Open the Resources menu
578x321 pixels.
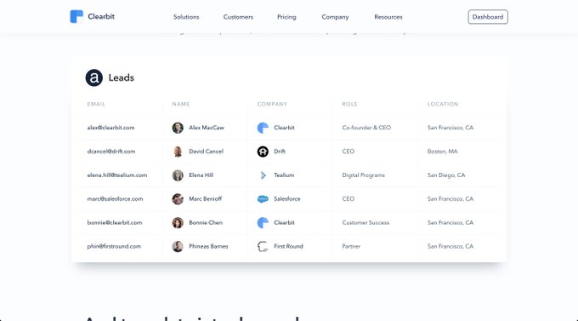pos(388,17)
